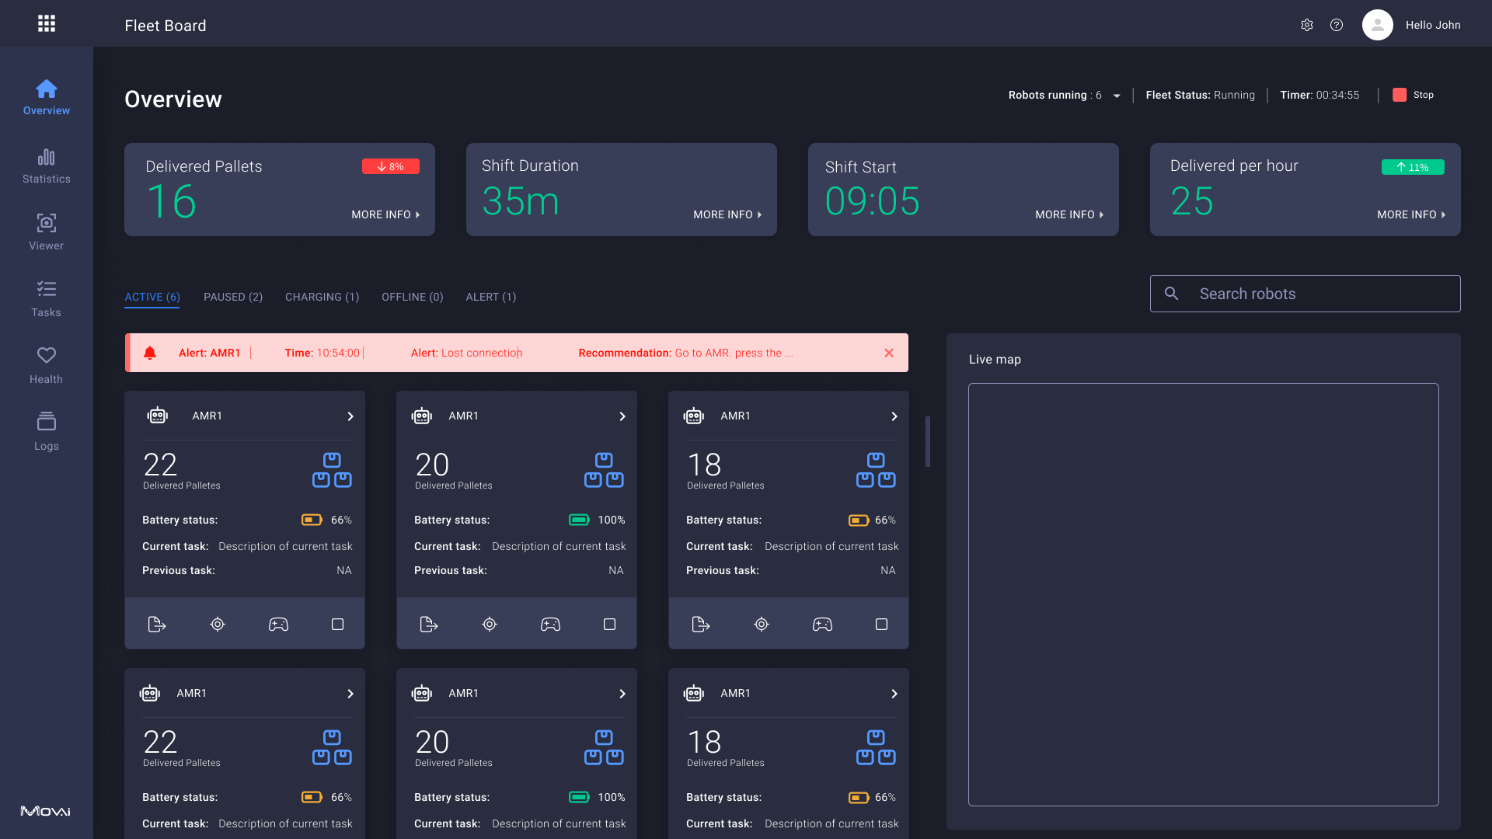Open the Tasks checklist icon
Viewport: 1492px width, 839px height.
(47, 289)
